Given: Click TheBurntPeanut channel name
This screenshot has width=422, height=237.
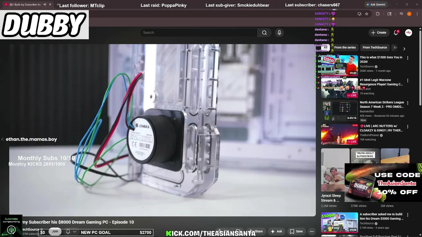Looking at the screenshot, I should (369, 135).
